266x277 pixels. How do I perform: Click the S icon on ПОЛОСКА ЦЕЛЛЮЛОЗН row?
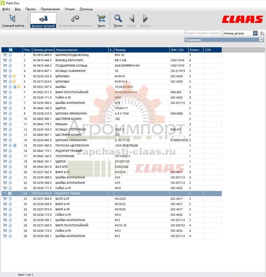click(15, 145)
